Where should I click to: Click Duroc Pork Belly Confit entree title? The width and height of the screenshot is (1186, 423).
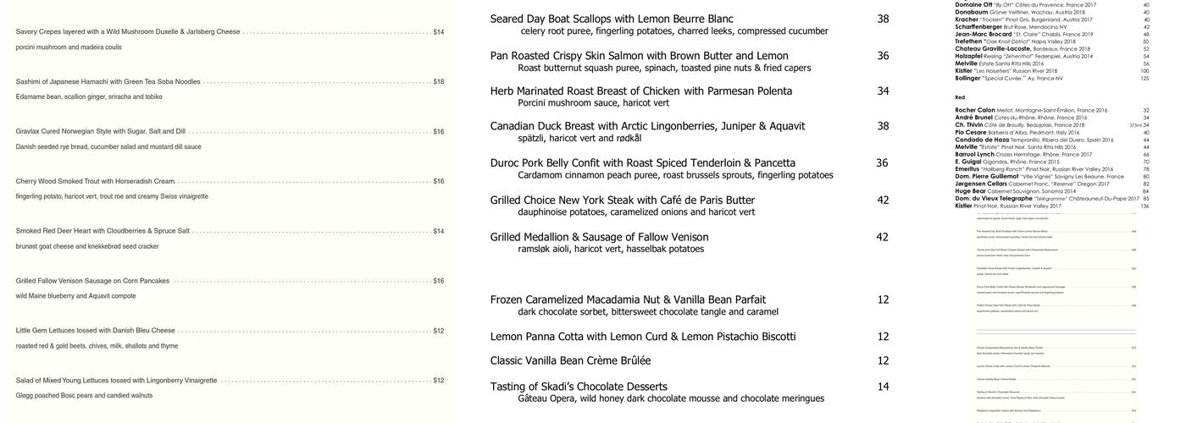pyautogui.click(x=642, y=163)
